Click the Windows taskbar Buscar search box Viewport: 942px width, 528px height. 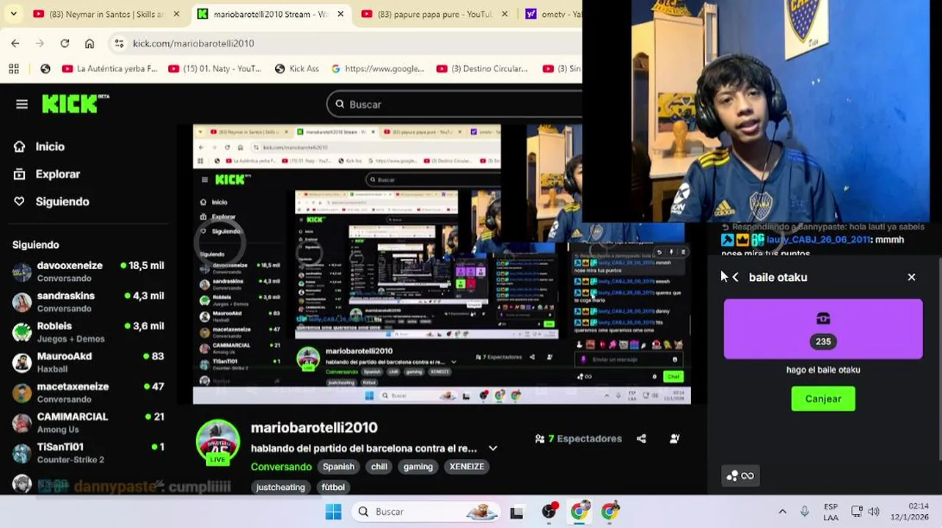click(x=426, y=511)
